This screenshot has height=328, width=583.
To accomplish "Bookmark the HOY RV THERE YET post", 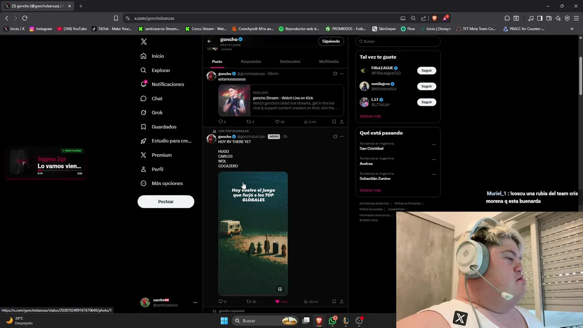I will coord(334,301).
